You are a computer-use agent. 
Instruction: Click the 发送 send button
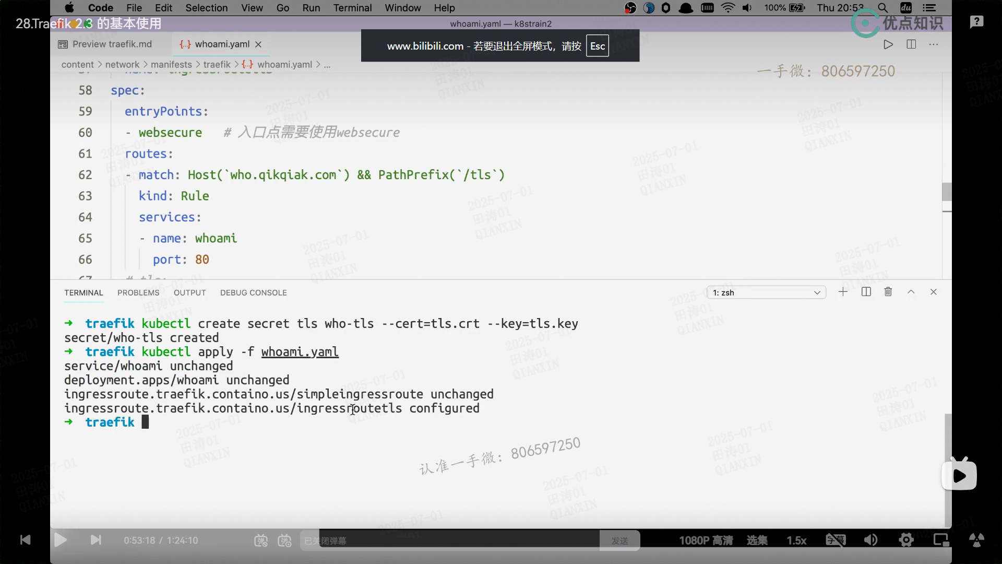[619, 541]
